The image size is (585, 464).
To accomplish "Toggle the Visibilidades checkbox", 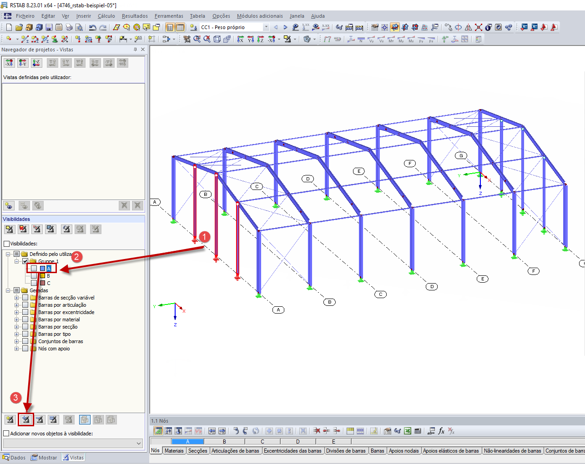I will pos(6,244).
